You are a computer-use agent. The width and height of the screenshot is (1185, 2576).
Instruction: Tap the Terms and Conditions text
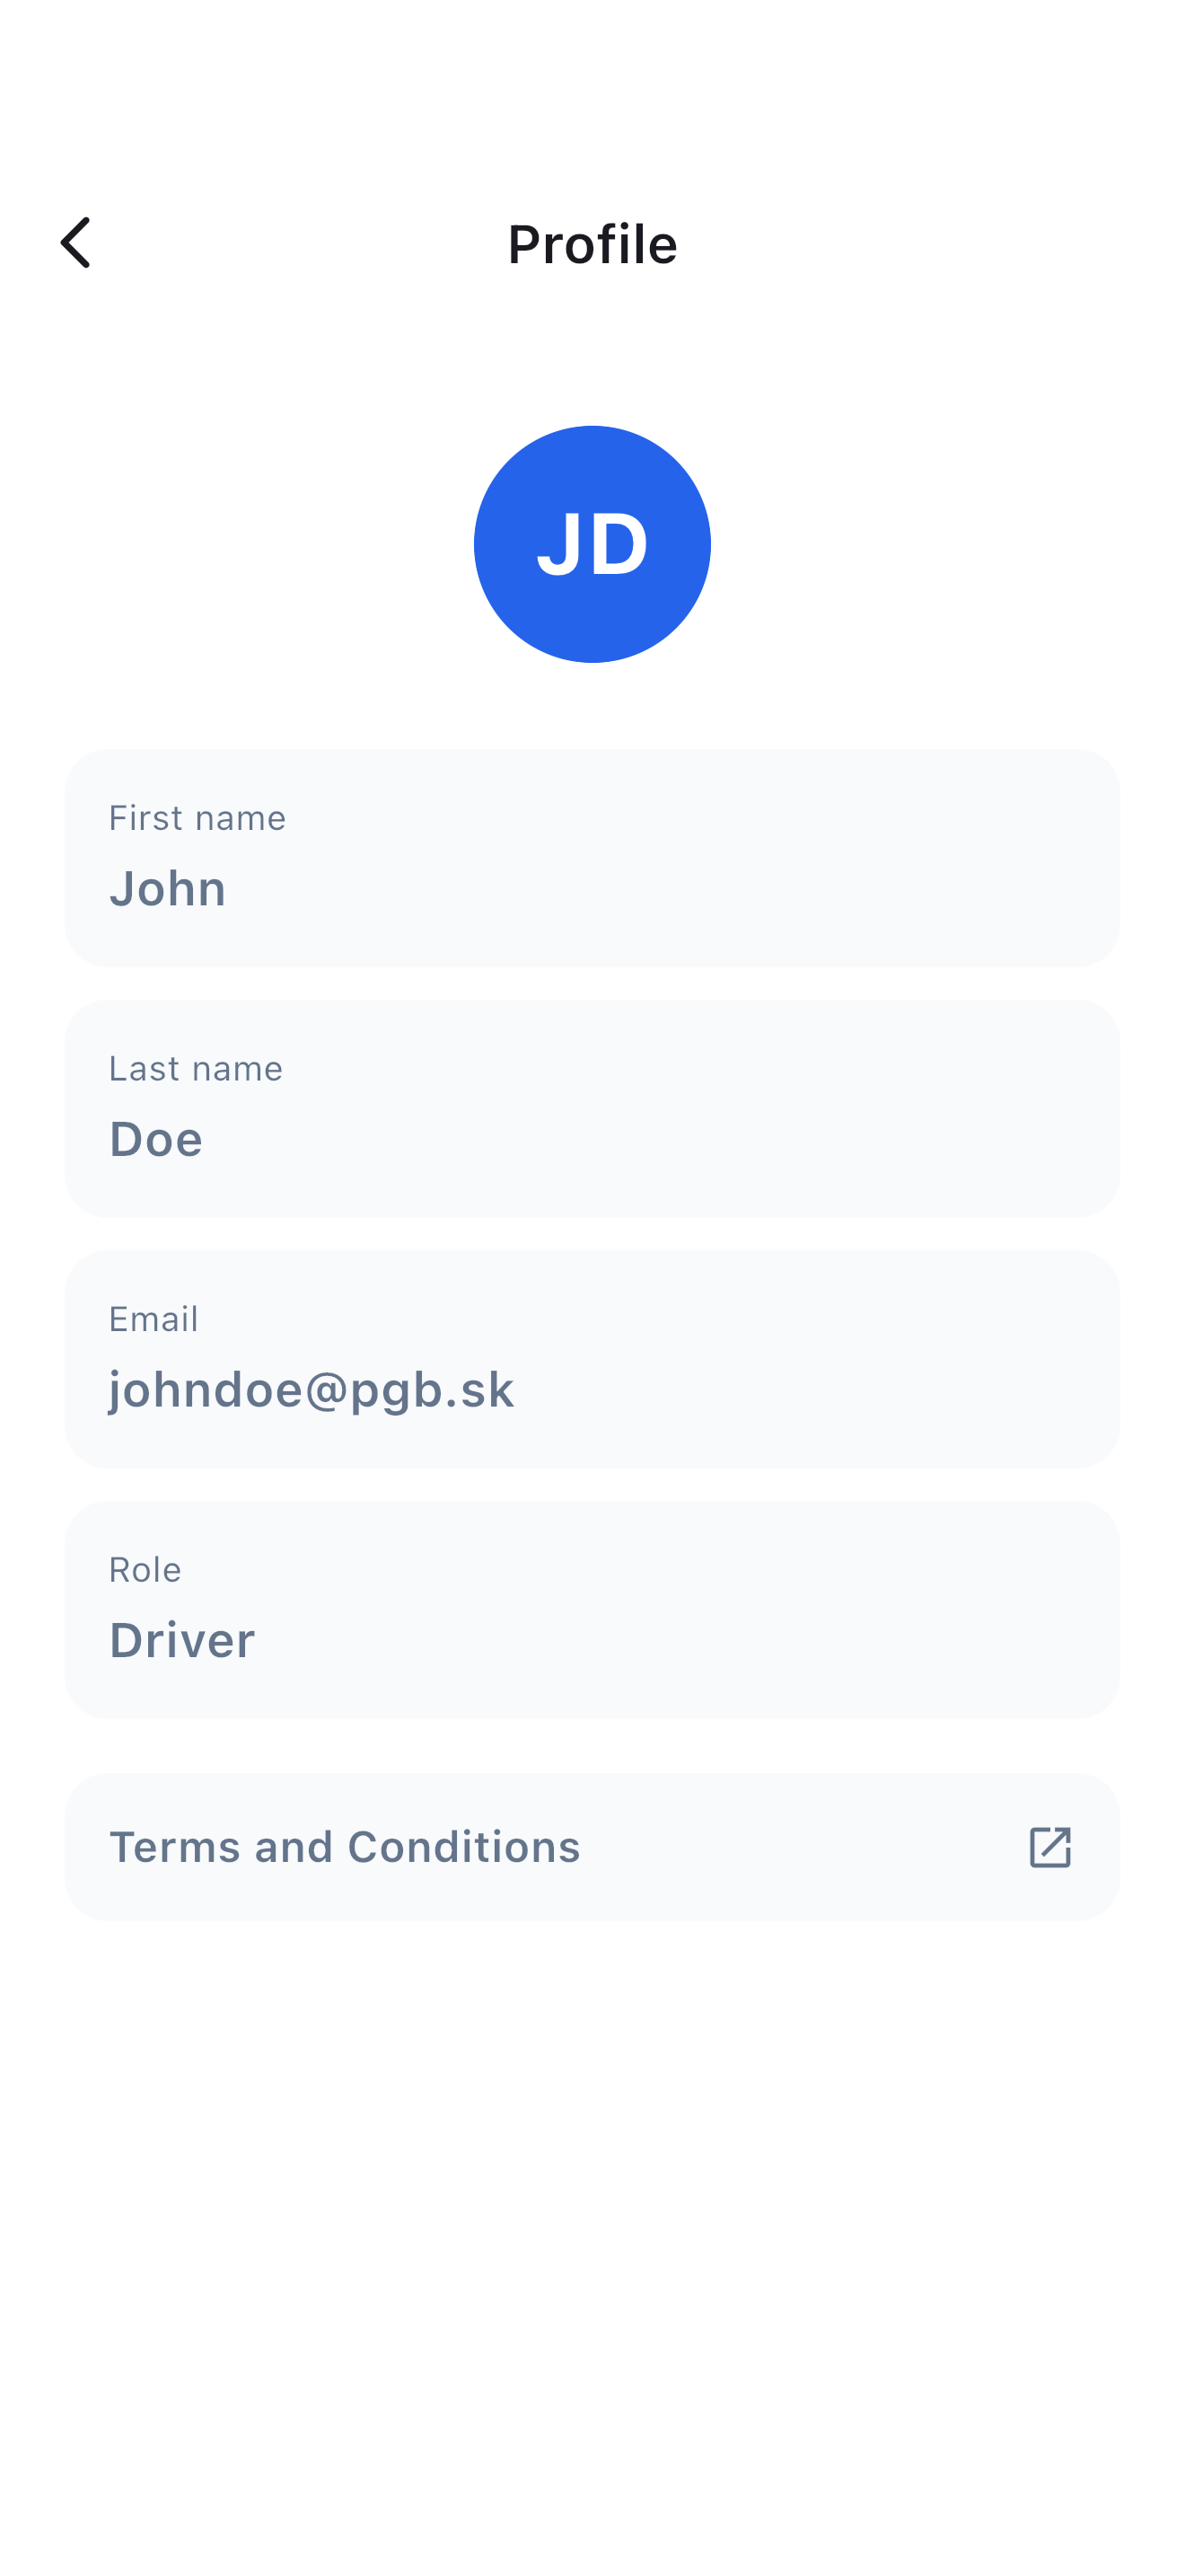pos(345,1847)
